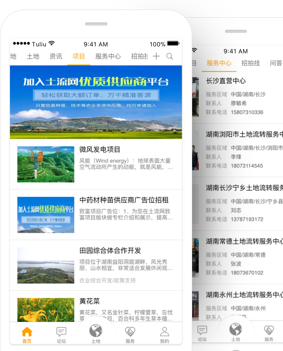Open 我的 profile icon on left phone
Viewport: 283px width, 351px height.
tap(164, 332)
